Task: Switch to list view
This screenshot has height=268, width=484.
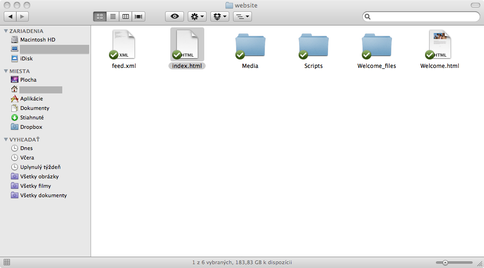Action: pyautogui.click(x=113, y=17)
